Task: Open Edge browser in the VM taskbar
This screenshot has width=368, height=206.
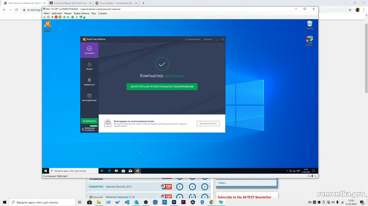Action: coord(109,171)
